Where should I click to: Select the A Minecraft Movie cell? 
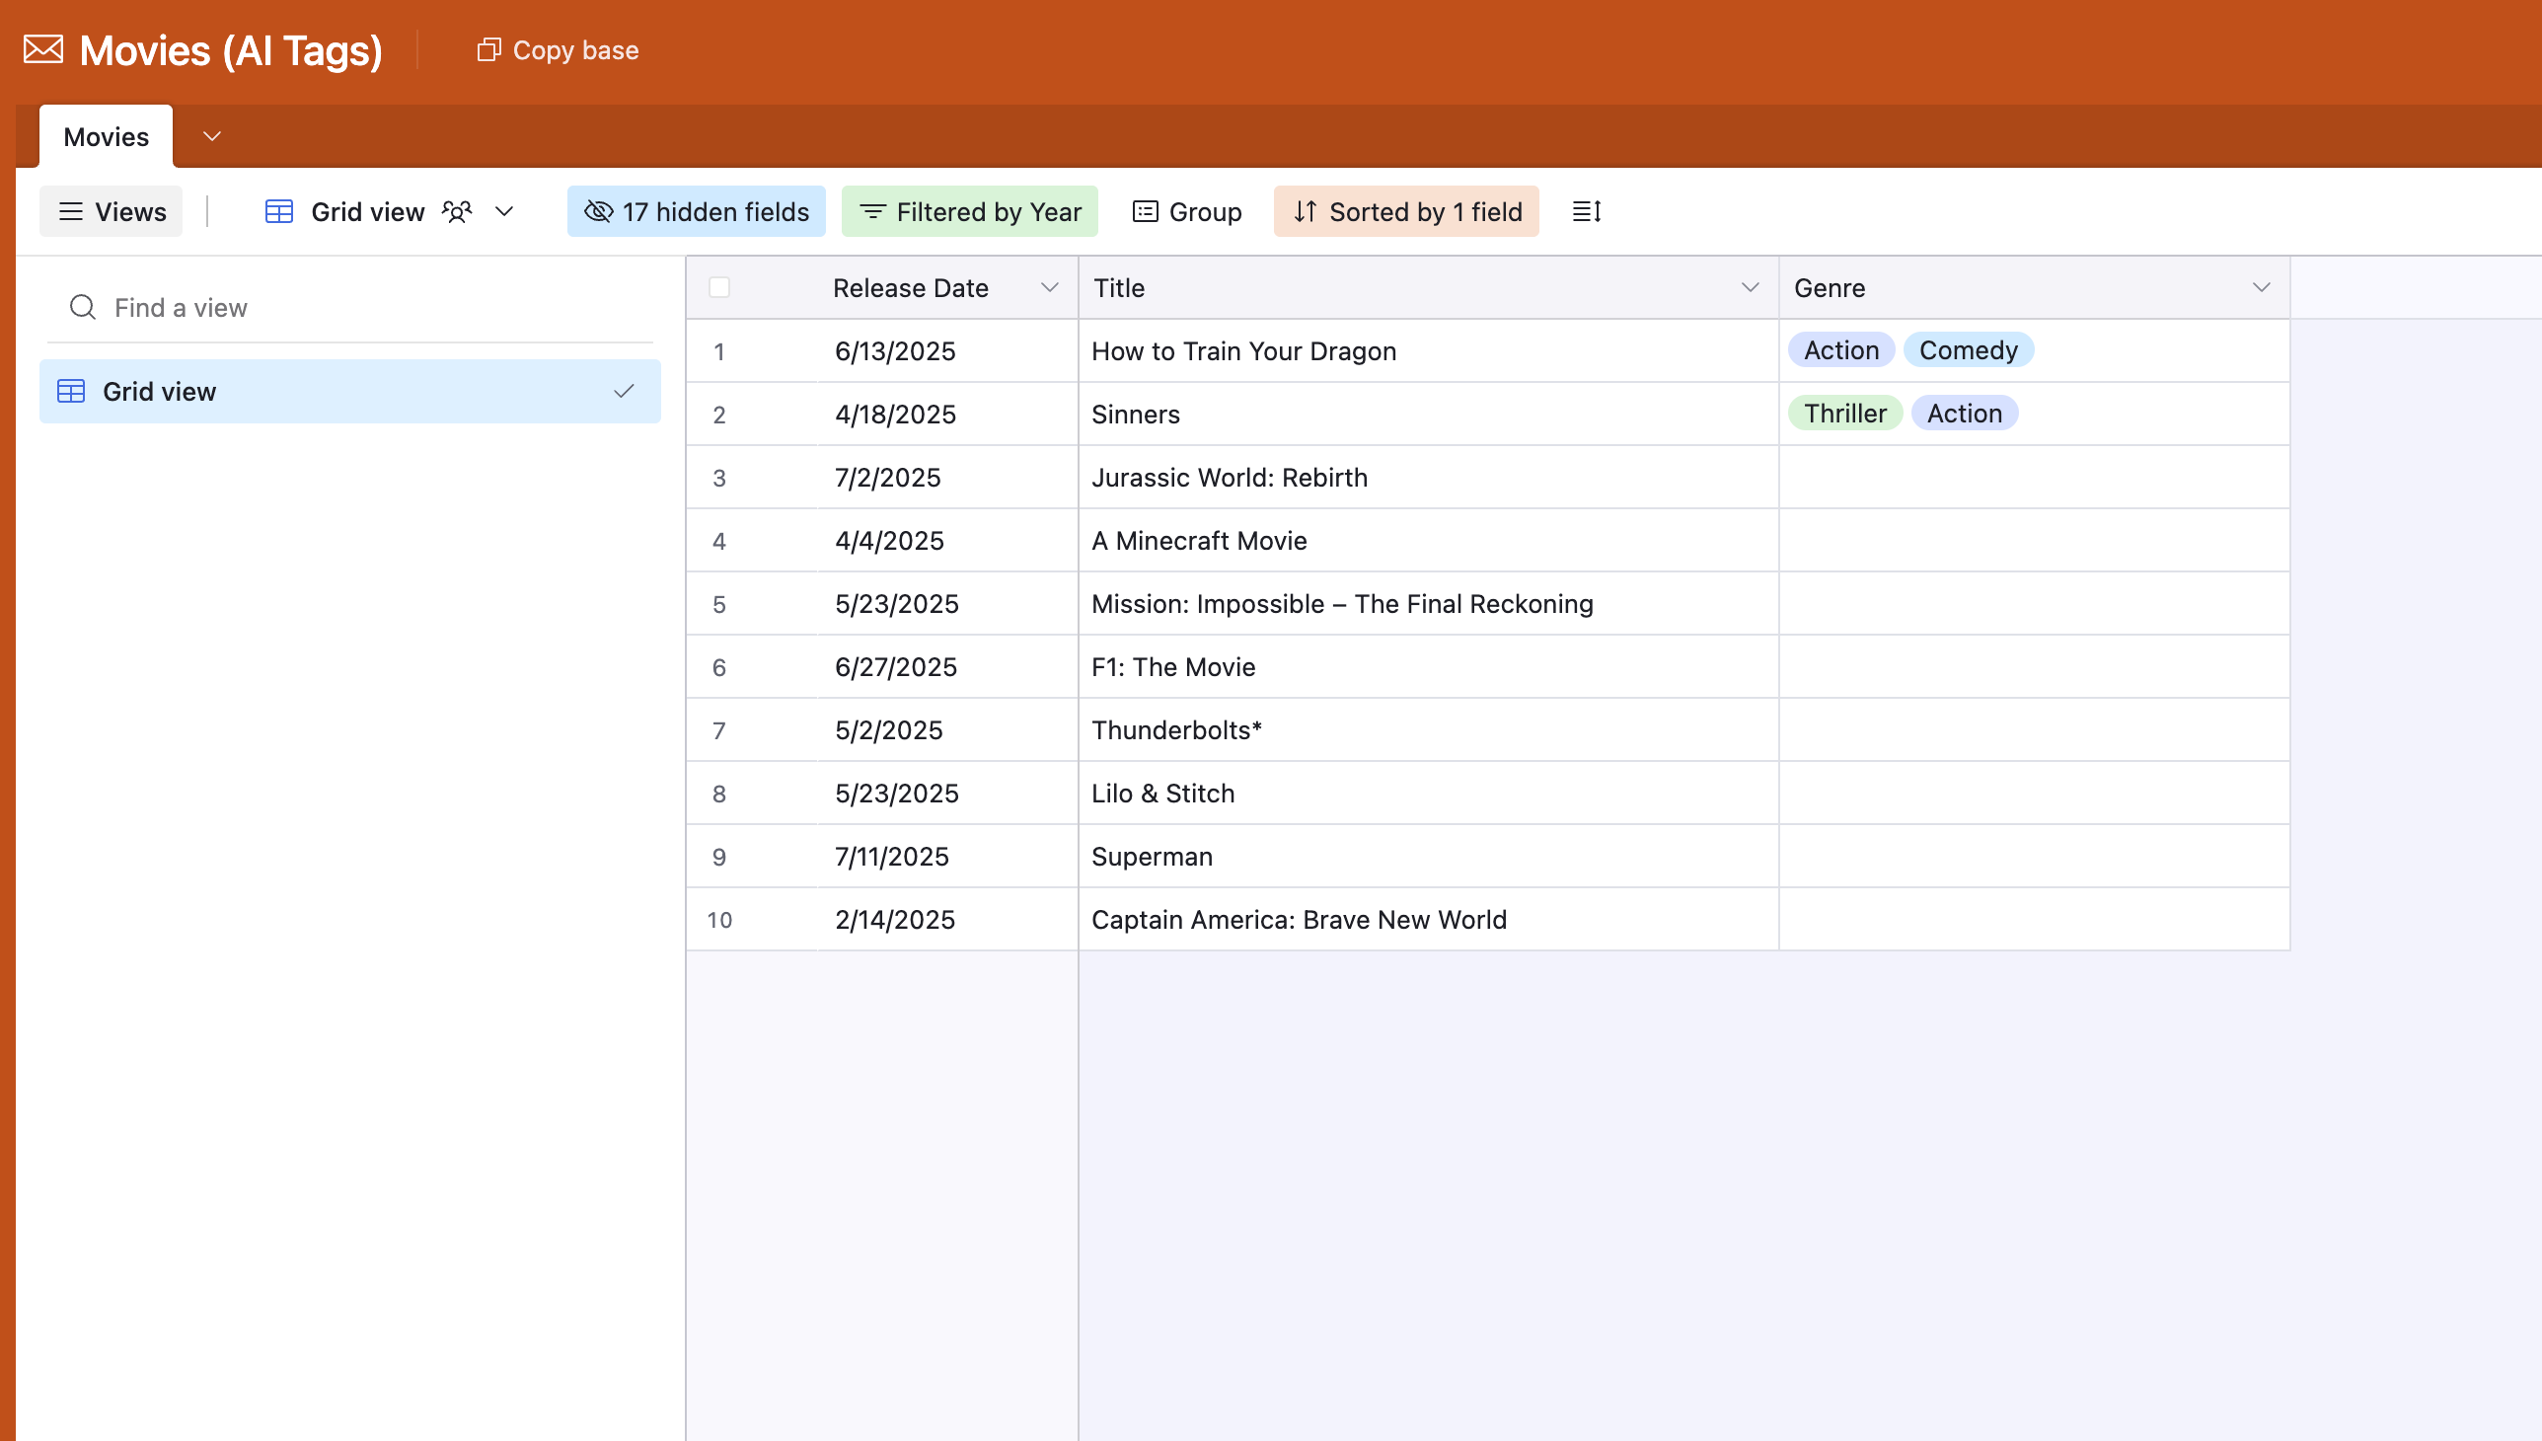(1429, 541)
